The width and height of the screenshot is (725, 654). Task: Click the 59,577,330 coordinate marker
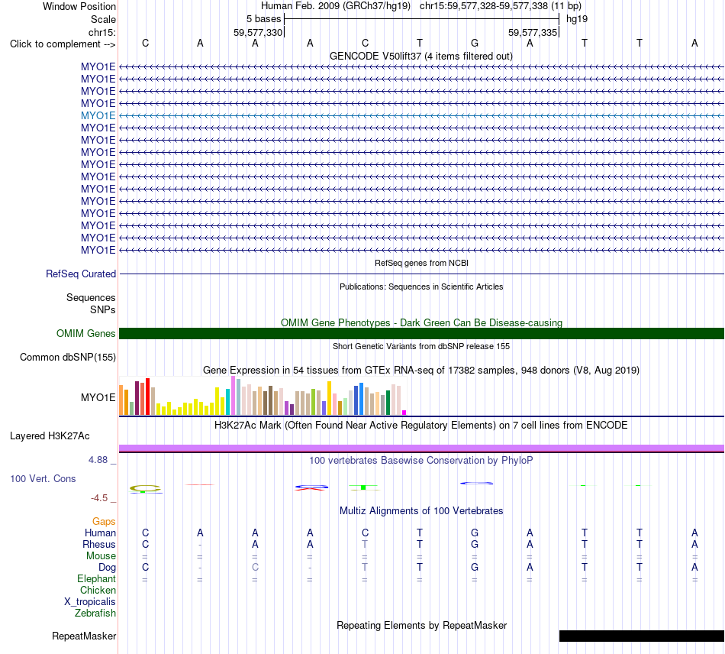tap(258, 32)
